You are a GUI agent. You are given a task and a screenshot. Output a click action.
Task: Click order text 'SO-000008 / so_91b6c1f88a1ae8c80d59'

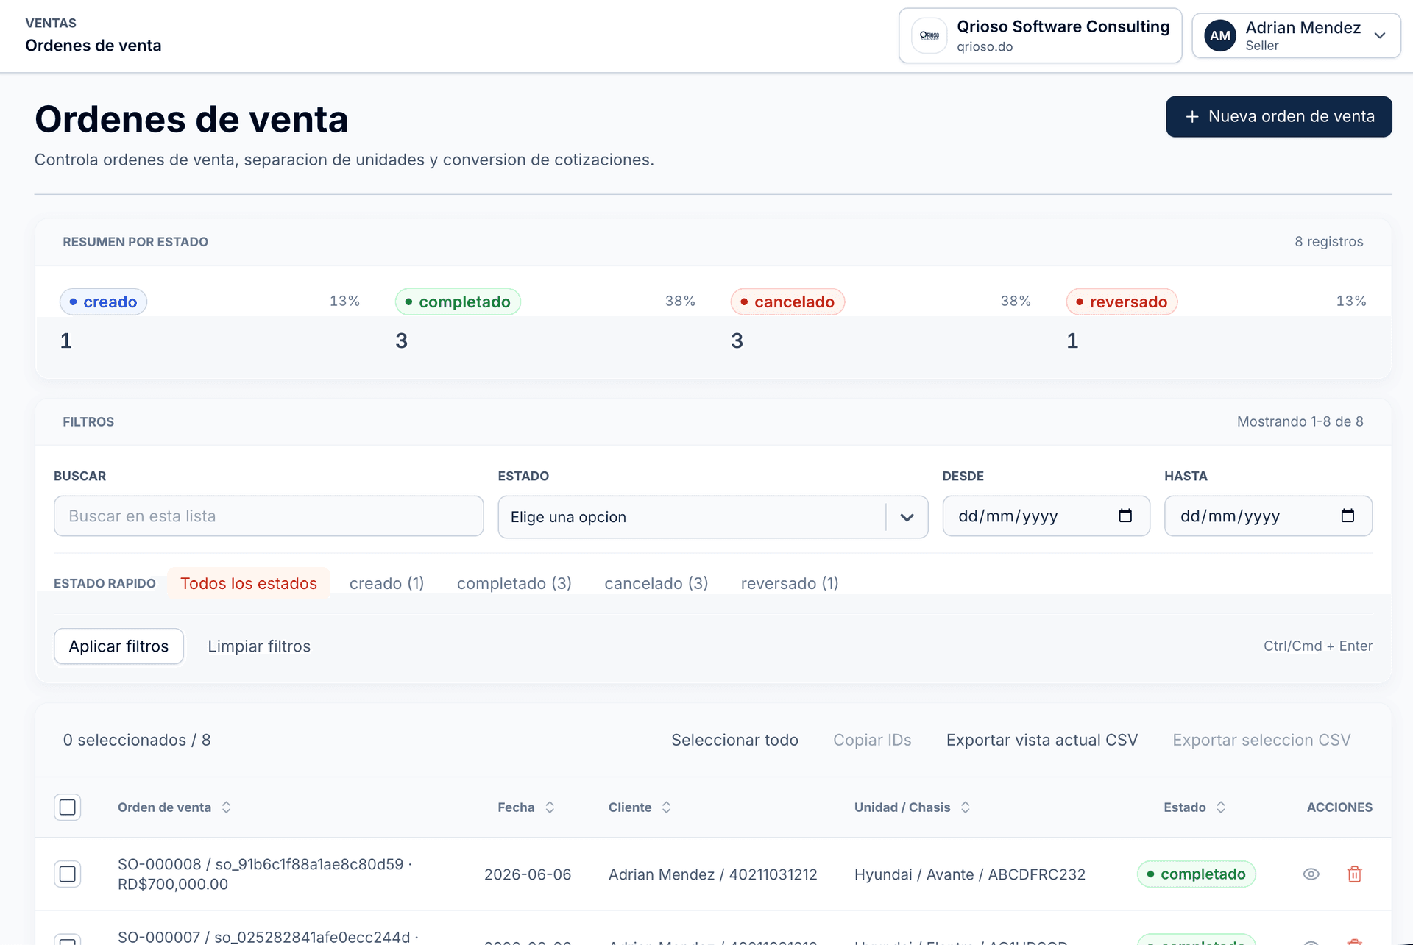coord(261,864)
